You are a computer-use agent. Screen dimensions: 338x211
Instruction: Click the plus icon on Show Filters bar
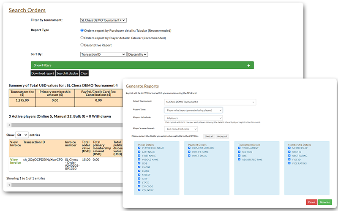pyautogui.click(x=249, y=65)
